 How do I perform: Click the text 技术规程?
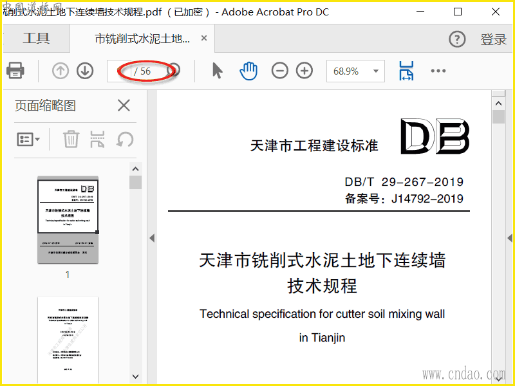322,286
